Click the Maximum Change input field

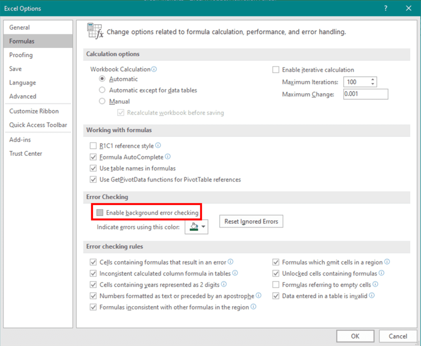click(x=365, y=94)
